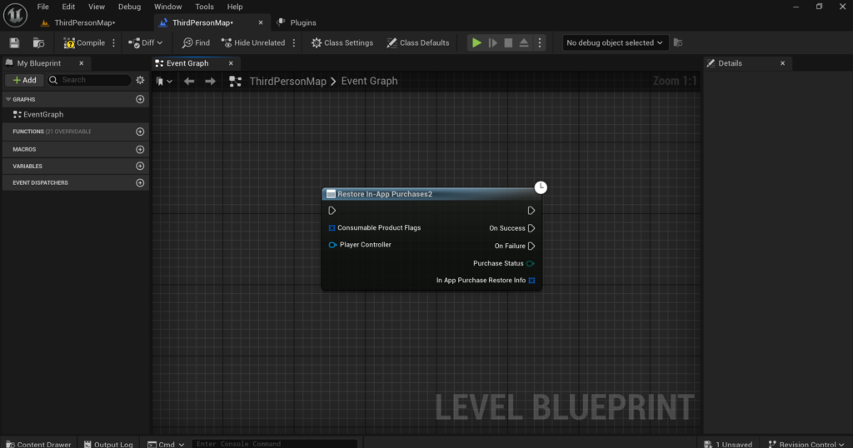Open My Blueprint settings gear

click(140, 80)
